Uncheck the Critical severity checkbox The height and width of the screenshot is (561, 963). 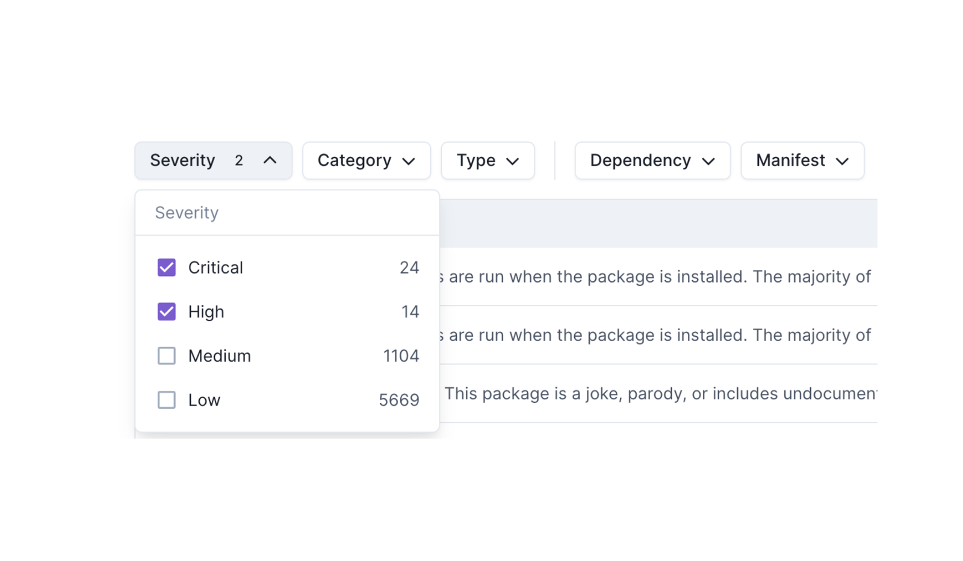point(167,268)
